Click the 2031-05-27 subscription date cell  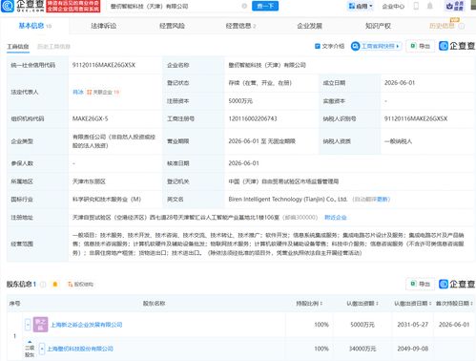pyautogui.click(x=412, y=325)
